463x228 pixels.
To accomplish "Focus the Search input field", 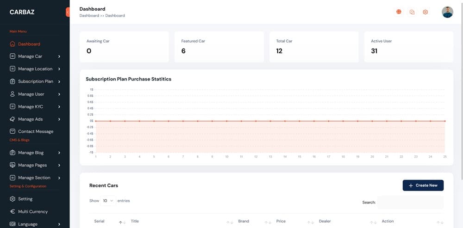I will tap(410, 202).
